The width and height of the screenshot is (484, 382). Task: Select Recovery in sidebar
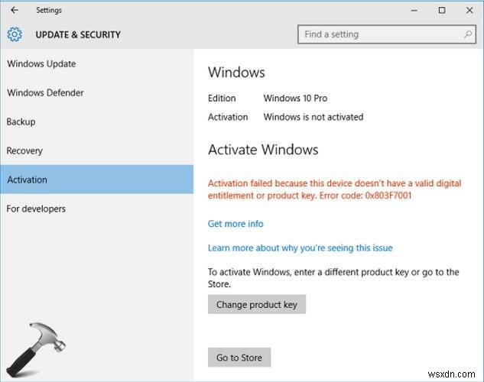tap(96, 151)
